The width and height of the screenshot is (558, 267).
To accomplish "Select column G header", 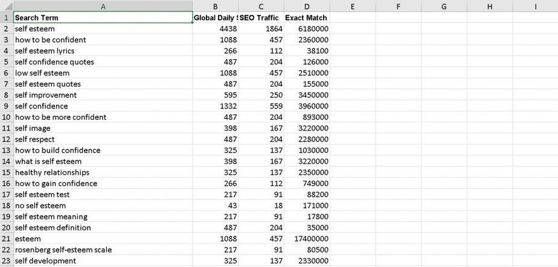I will [x=444, y=6].
